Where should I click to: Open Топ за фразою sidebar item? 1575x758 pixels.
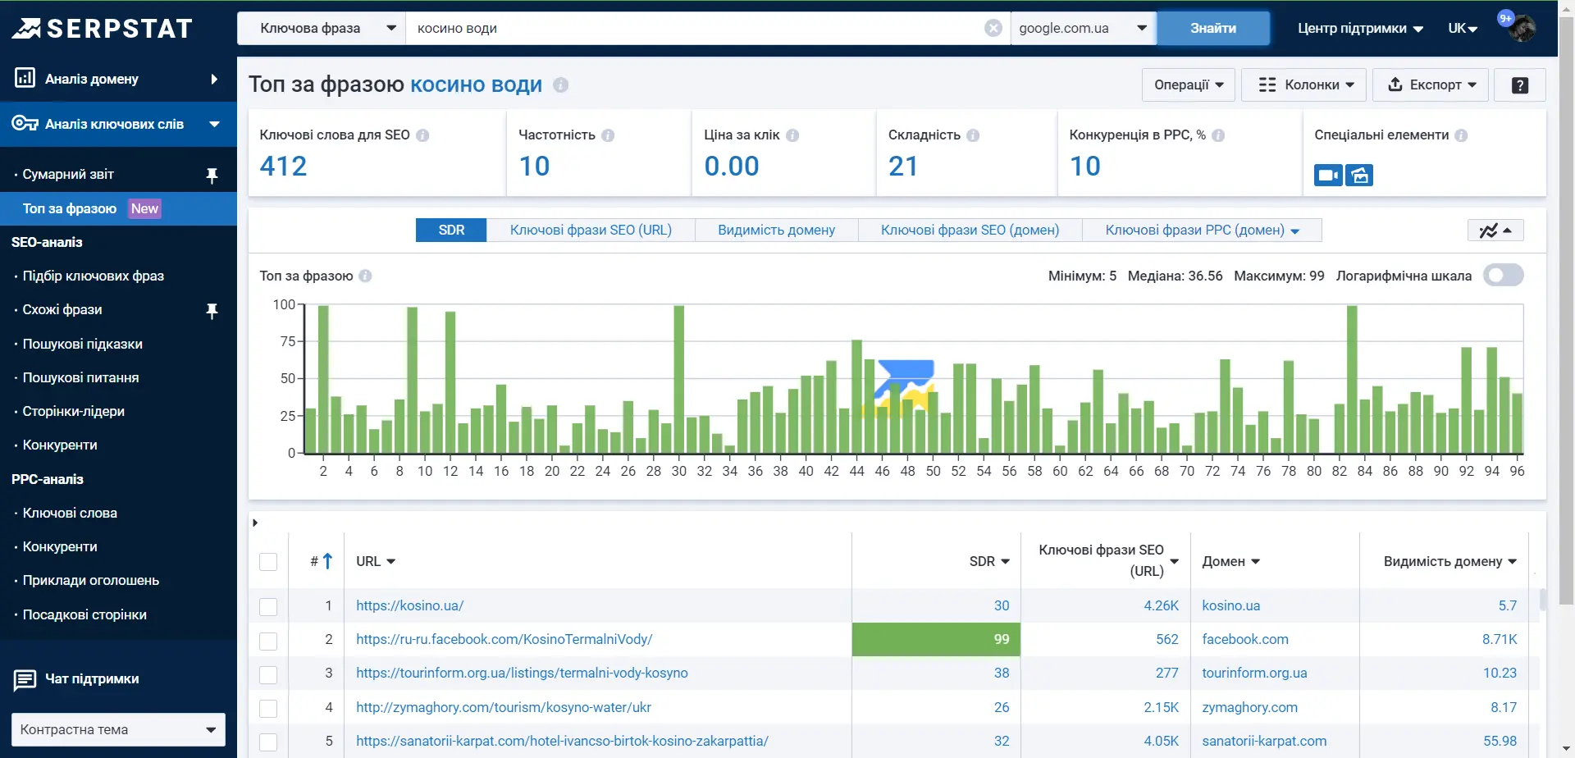(118, 208)
